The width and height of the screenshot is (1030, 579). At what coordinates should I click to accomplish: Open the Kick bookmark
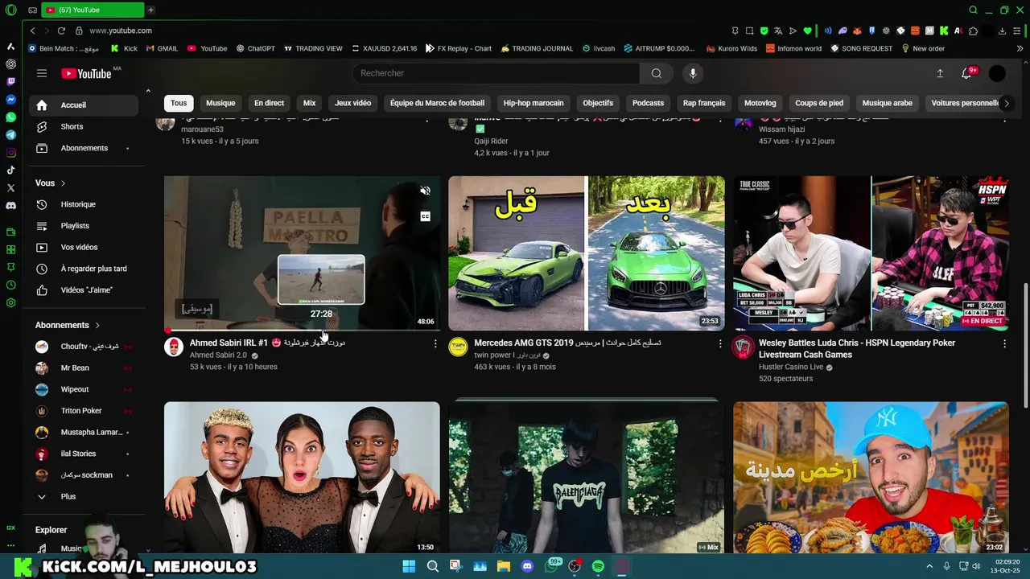[124, 48]
